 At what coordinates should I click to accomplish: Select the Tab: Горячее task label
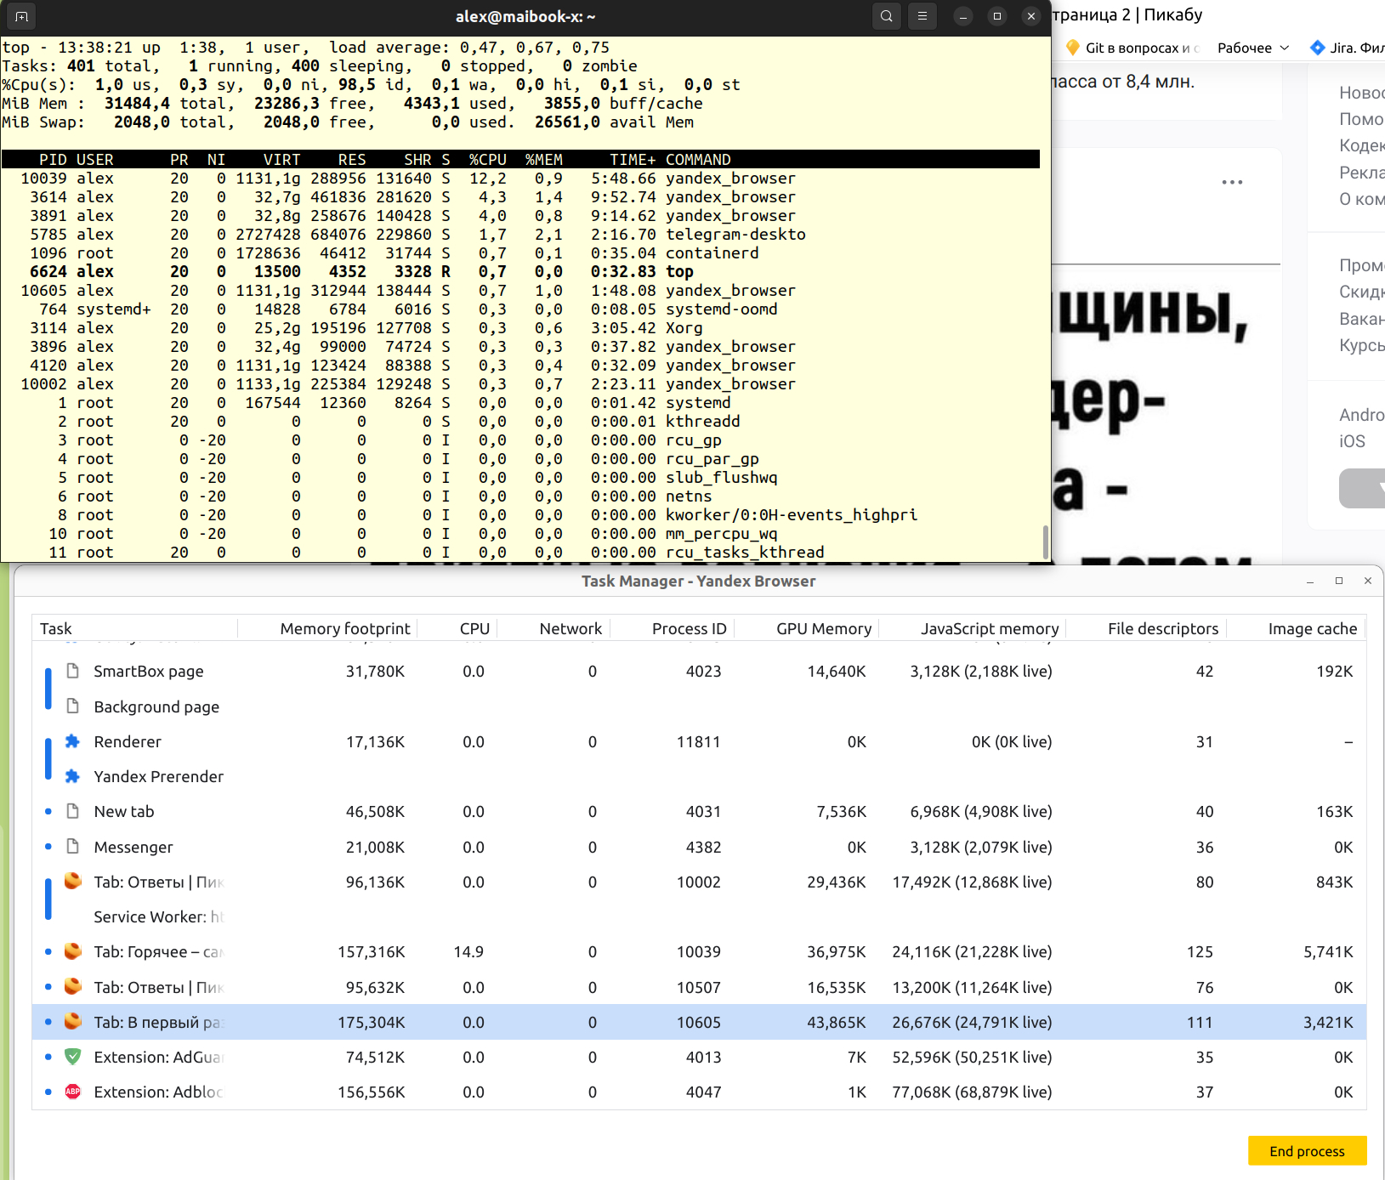(159, 951)
